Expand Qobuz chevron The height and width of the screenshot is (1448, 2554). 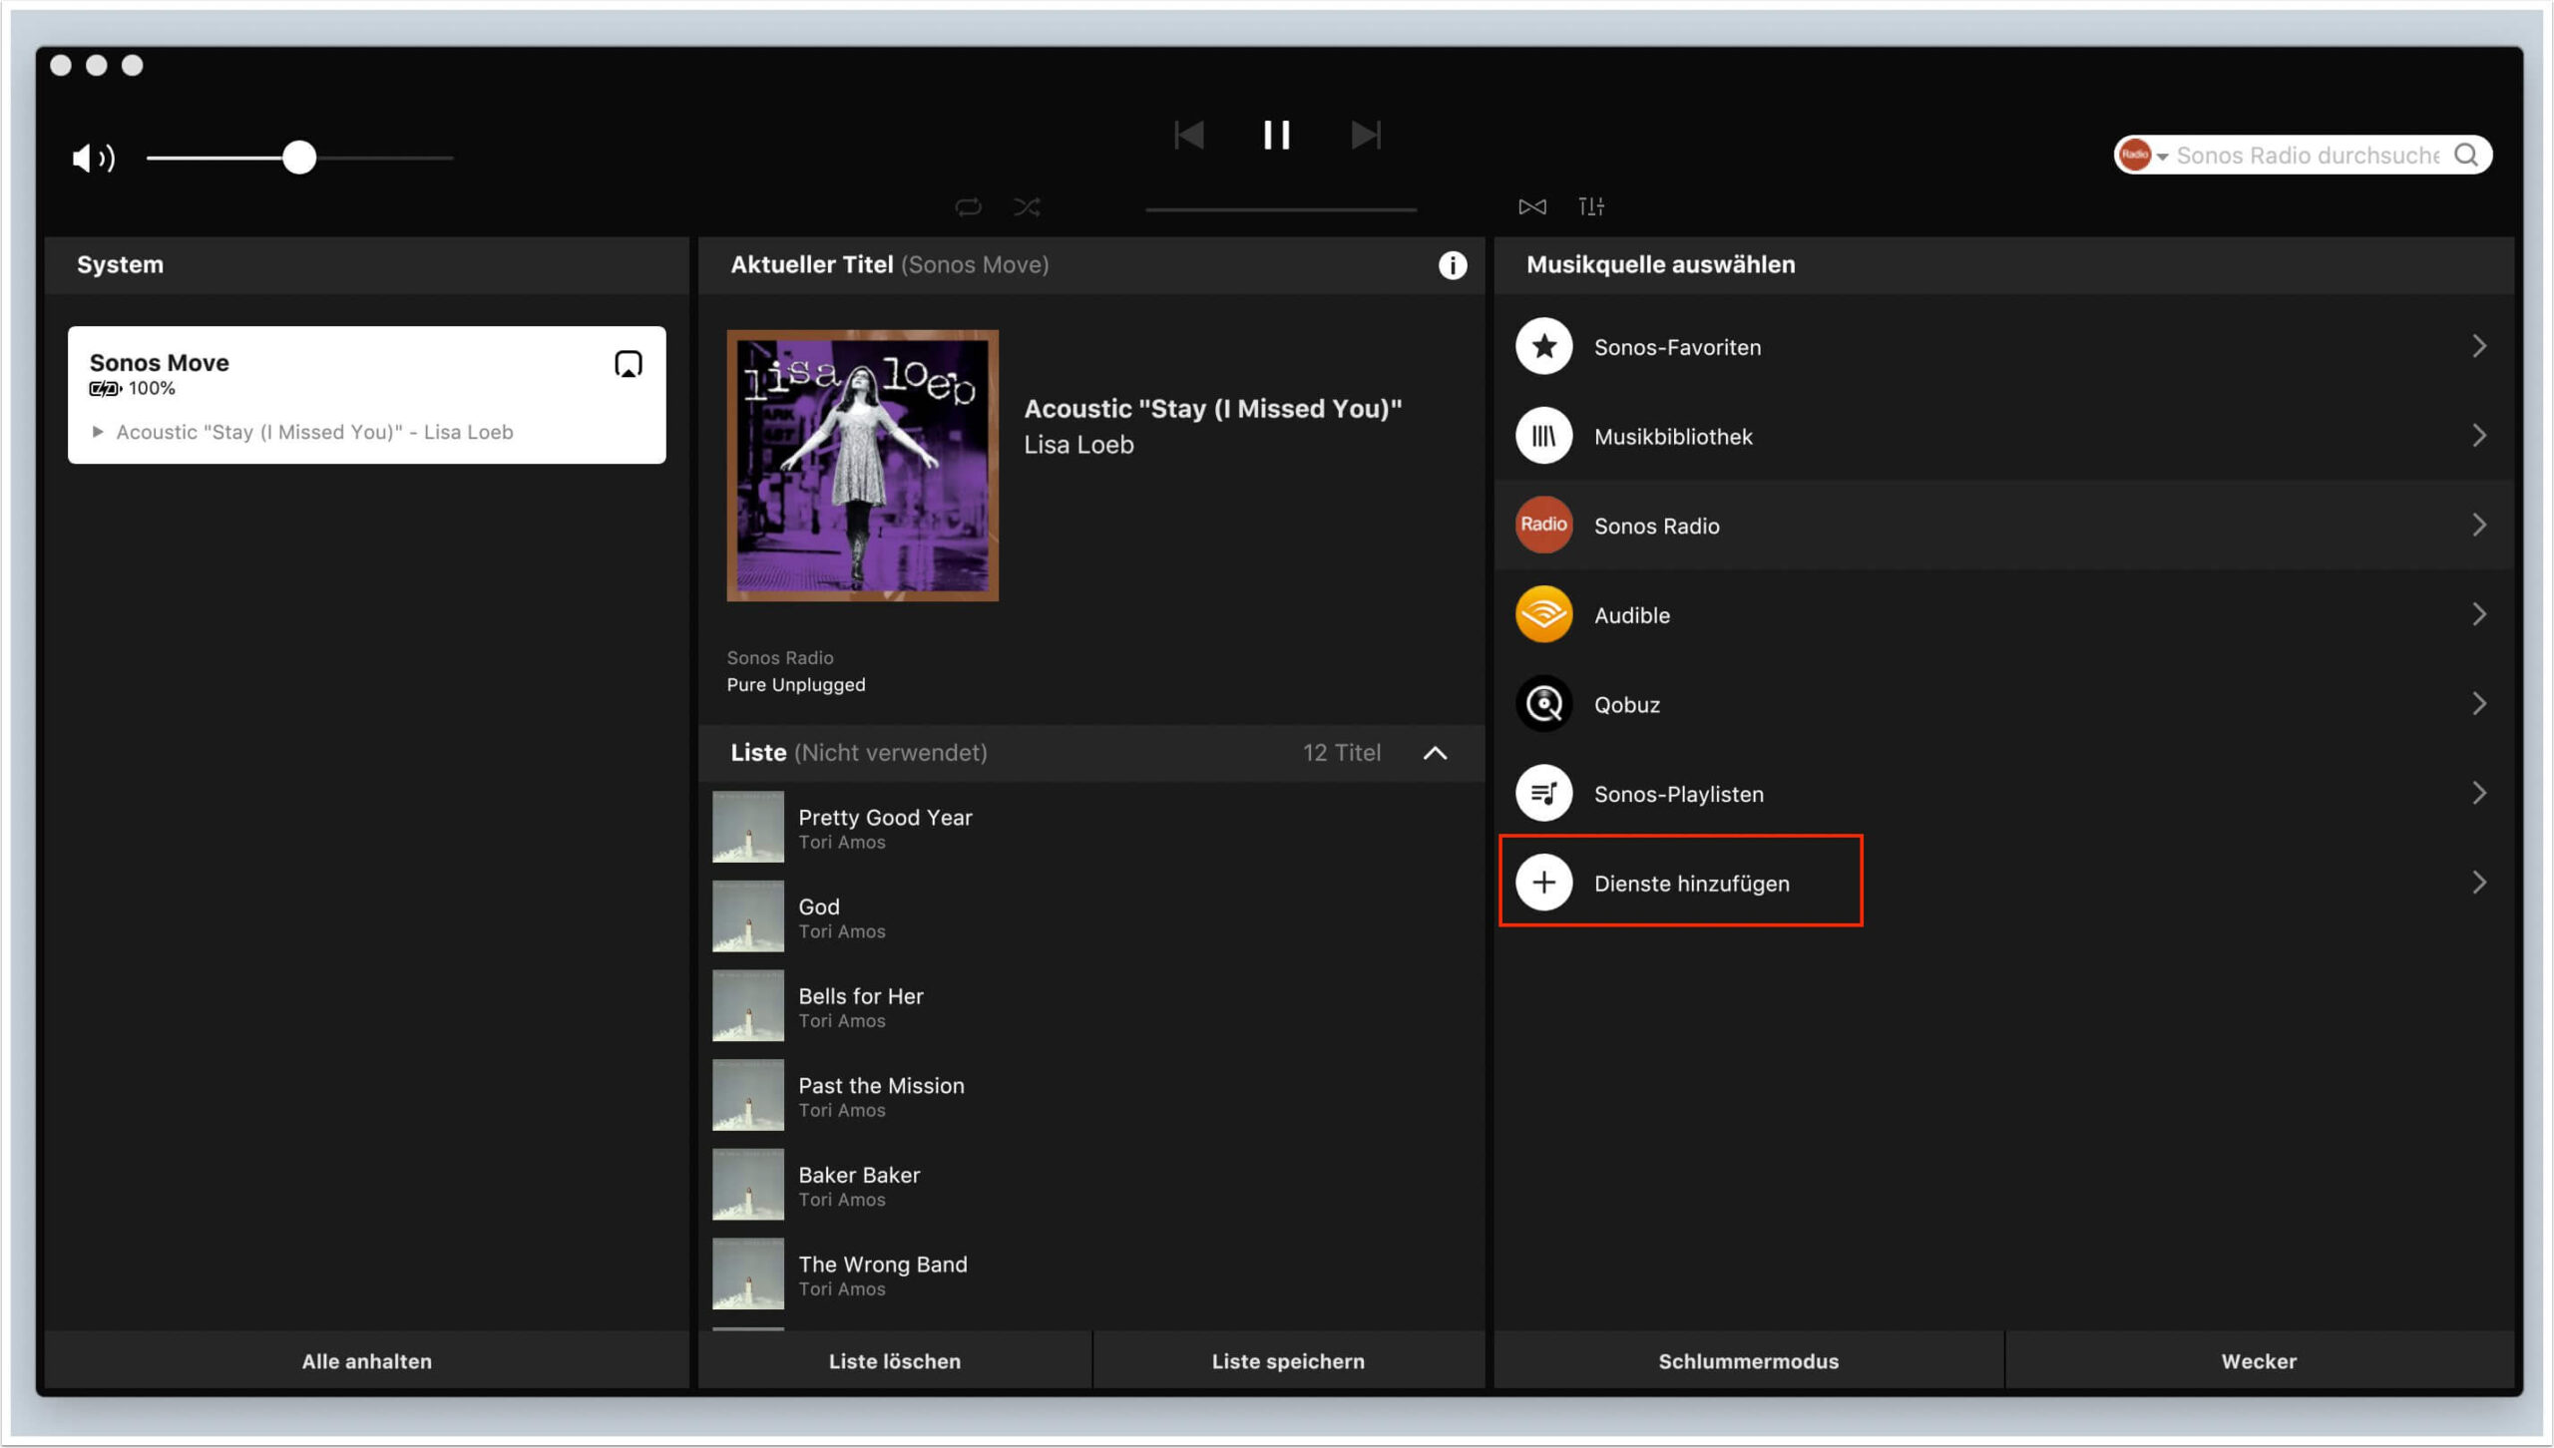pos(2479,704)
